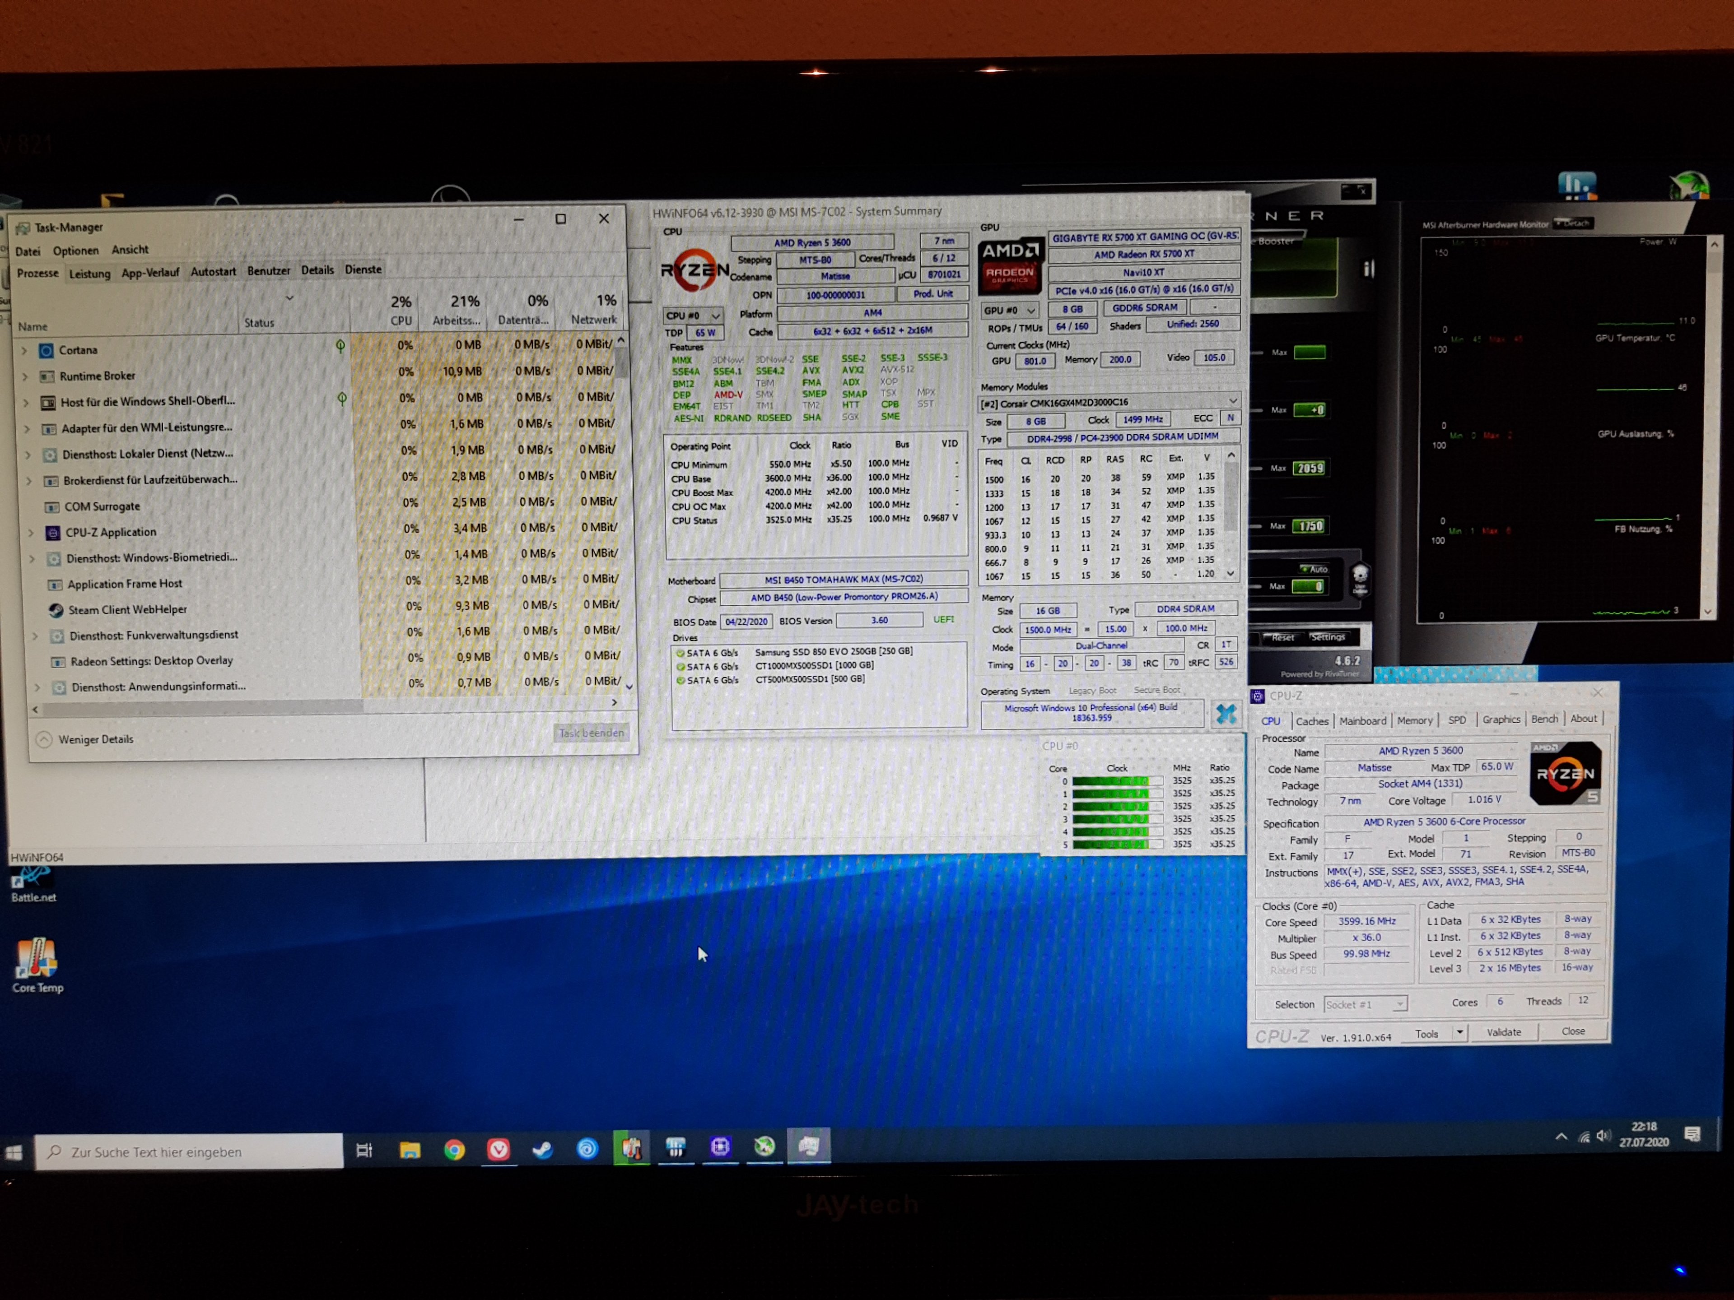Switch to the Leistung tab

coord(89,274)
